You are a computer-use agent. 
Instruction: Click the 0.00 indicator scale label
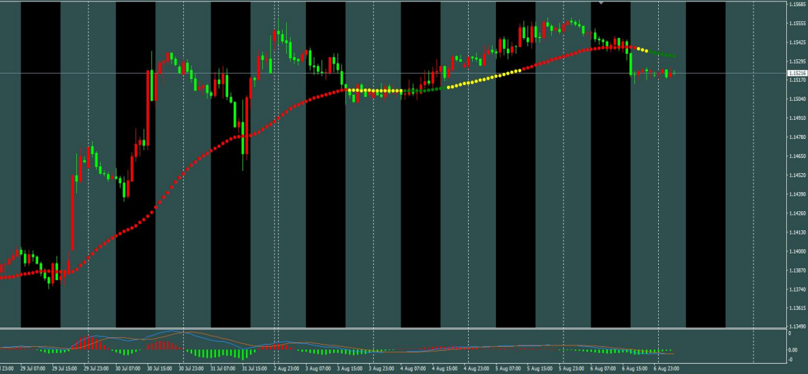pyautogui.click(x=794, y=350)
